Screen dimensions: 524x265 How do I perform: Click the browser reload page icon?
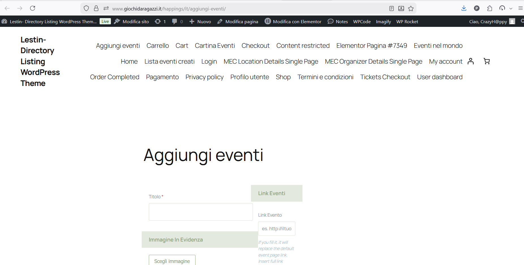pyautogui.click(x=33, y=8)
